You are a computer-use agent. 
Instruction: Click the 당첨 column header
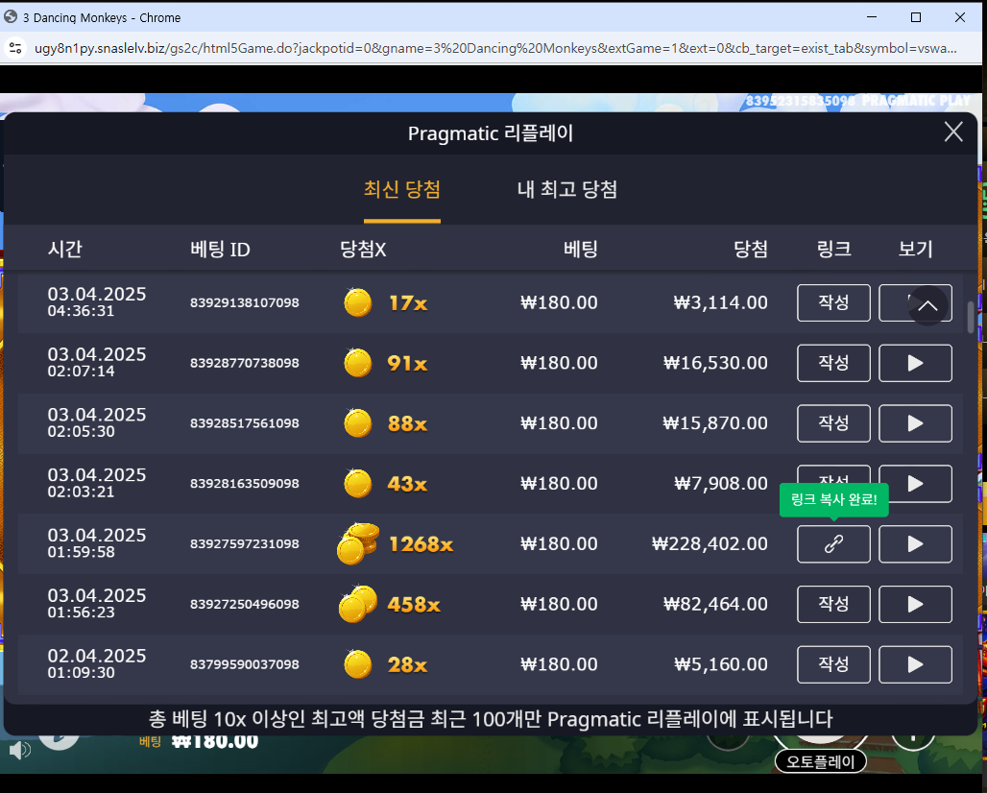750,250
